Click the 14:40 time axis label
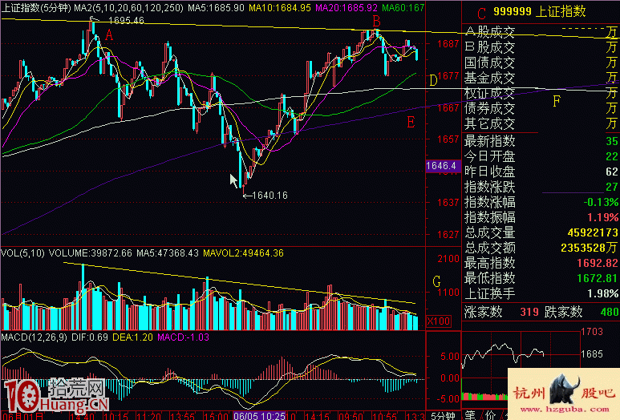 pos(82,417)
